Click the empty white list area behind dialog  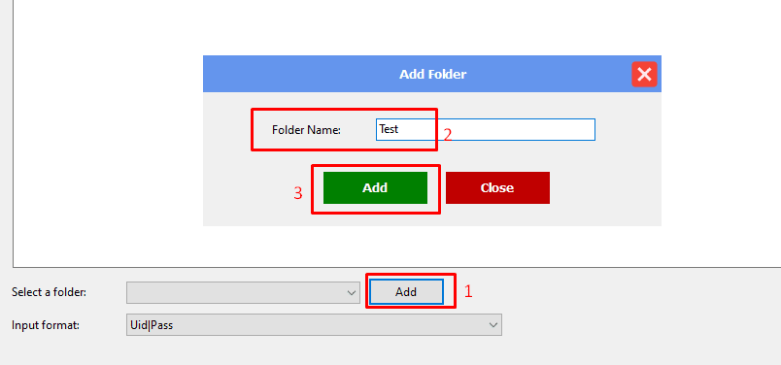[x=100, y=149]
